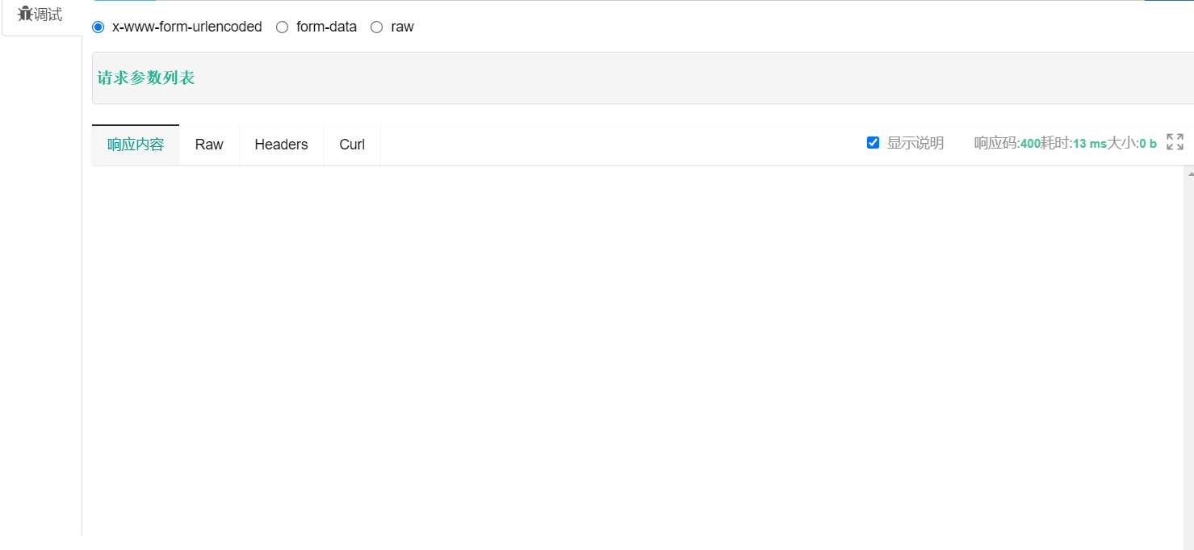Click inside the empty response content area
Screen dimensions: 1194x550
tap(638, 355)
